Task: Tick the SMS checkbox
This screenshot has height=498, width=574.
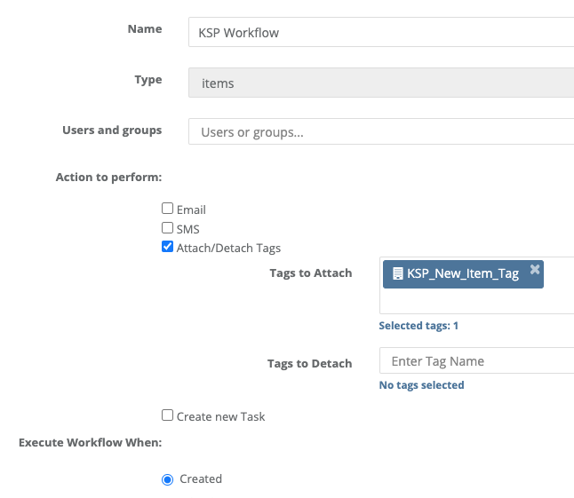Action: [x=167, y=228]
